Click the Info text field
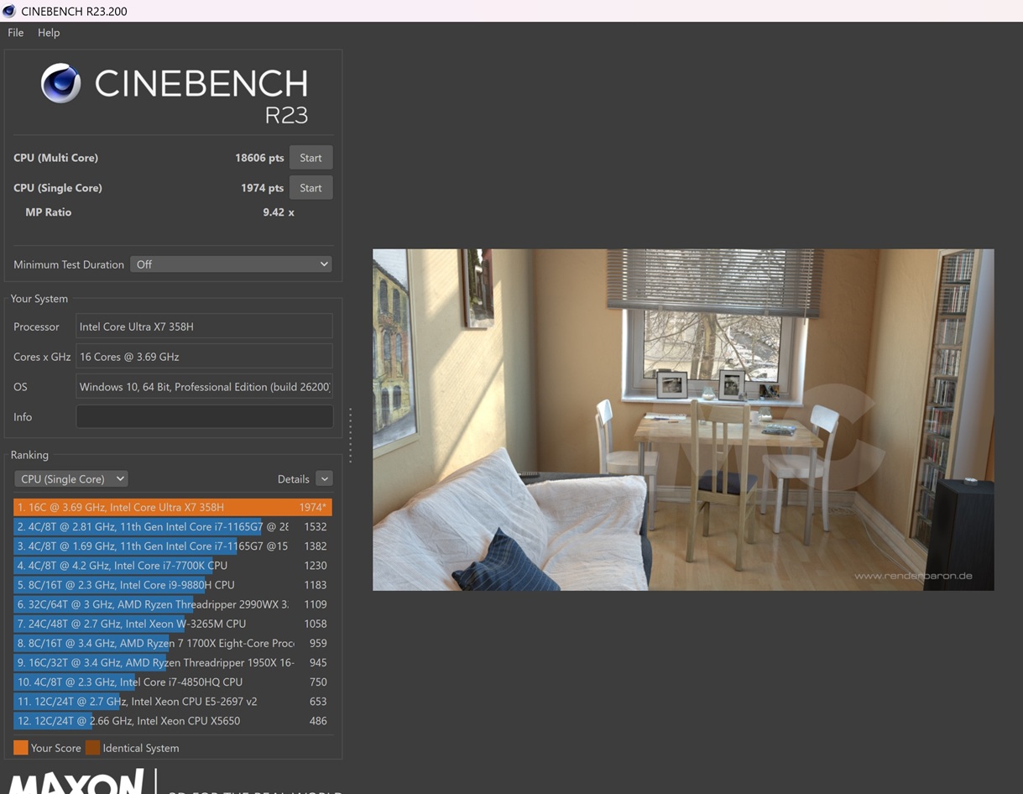Viewport: 1023px width, 794px height. click(204, 417)
